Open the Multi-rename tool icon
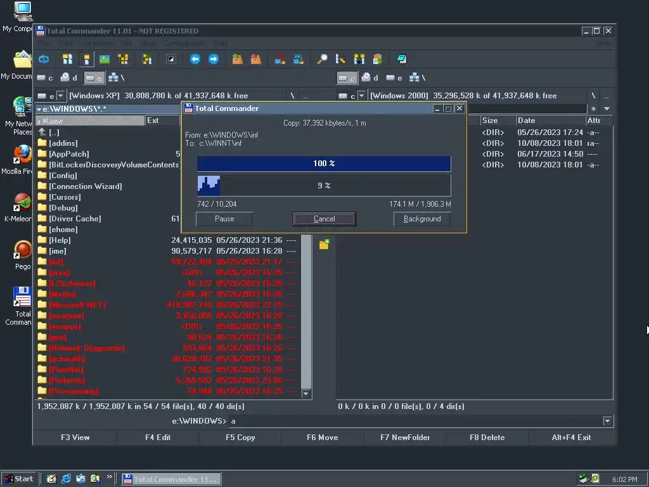649x487 pixels. pos(340,59)
